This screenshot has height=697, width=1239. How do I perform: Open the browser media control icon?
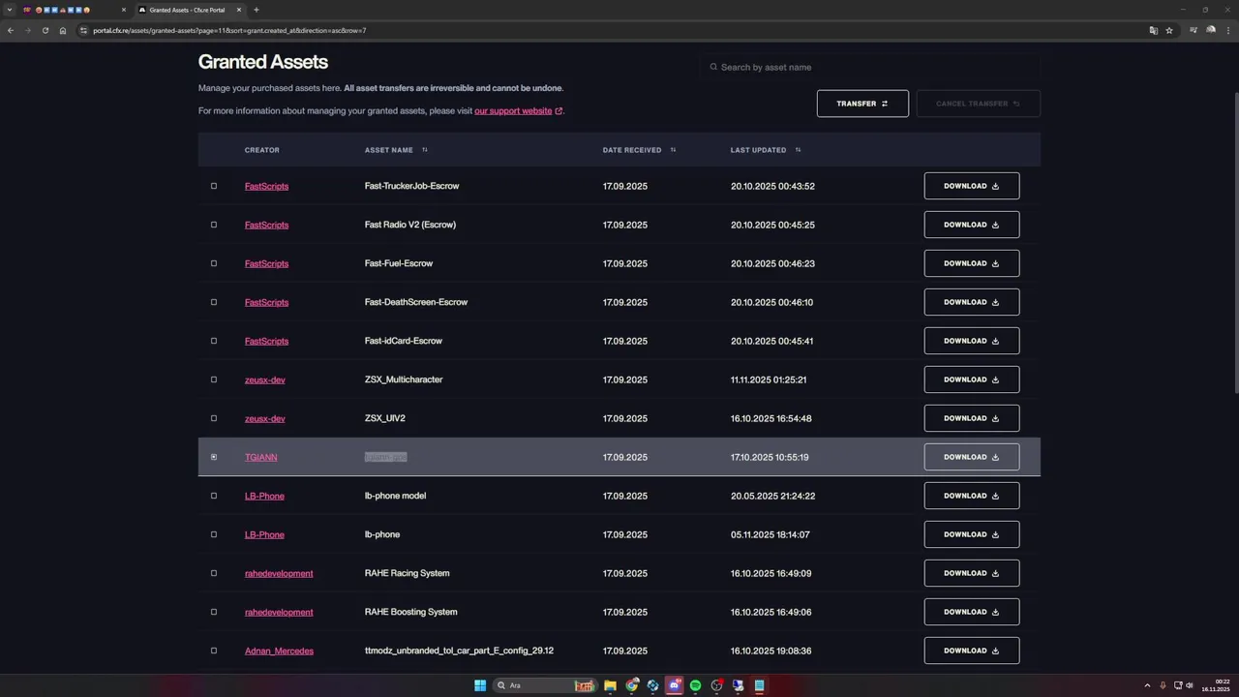(1193, 30)
